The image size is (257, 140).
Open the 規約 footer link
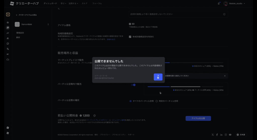(x=96, y=135)
